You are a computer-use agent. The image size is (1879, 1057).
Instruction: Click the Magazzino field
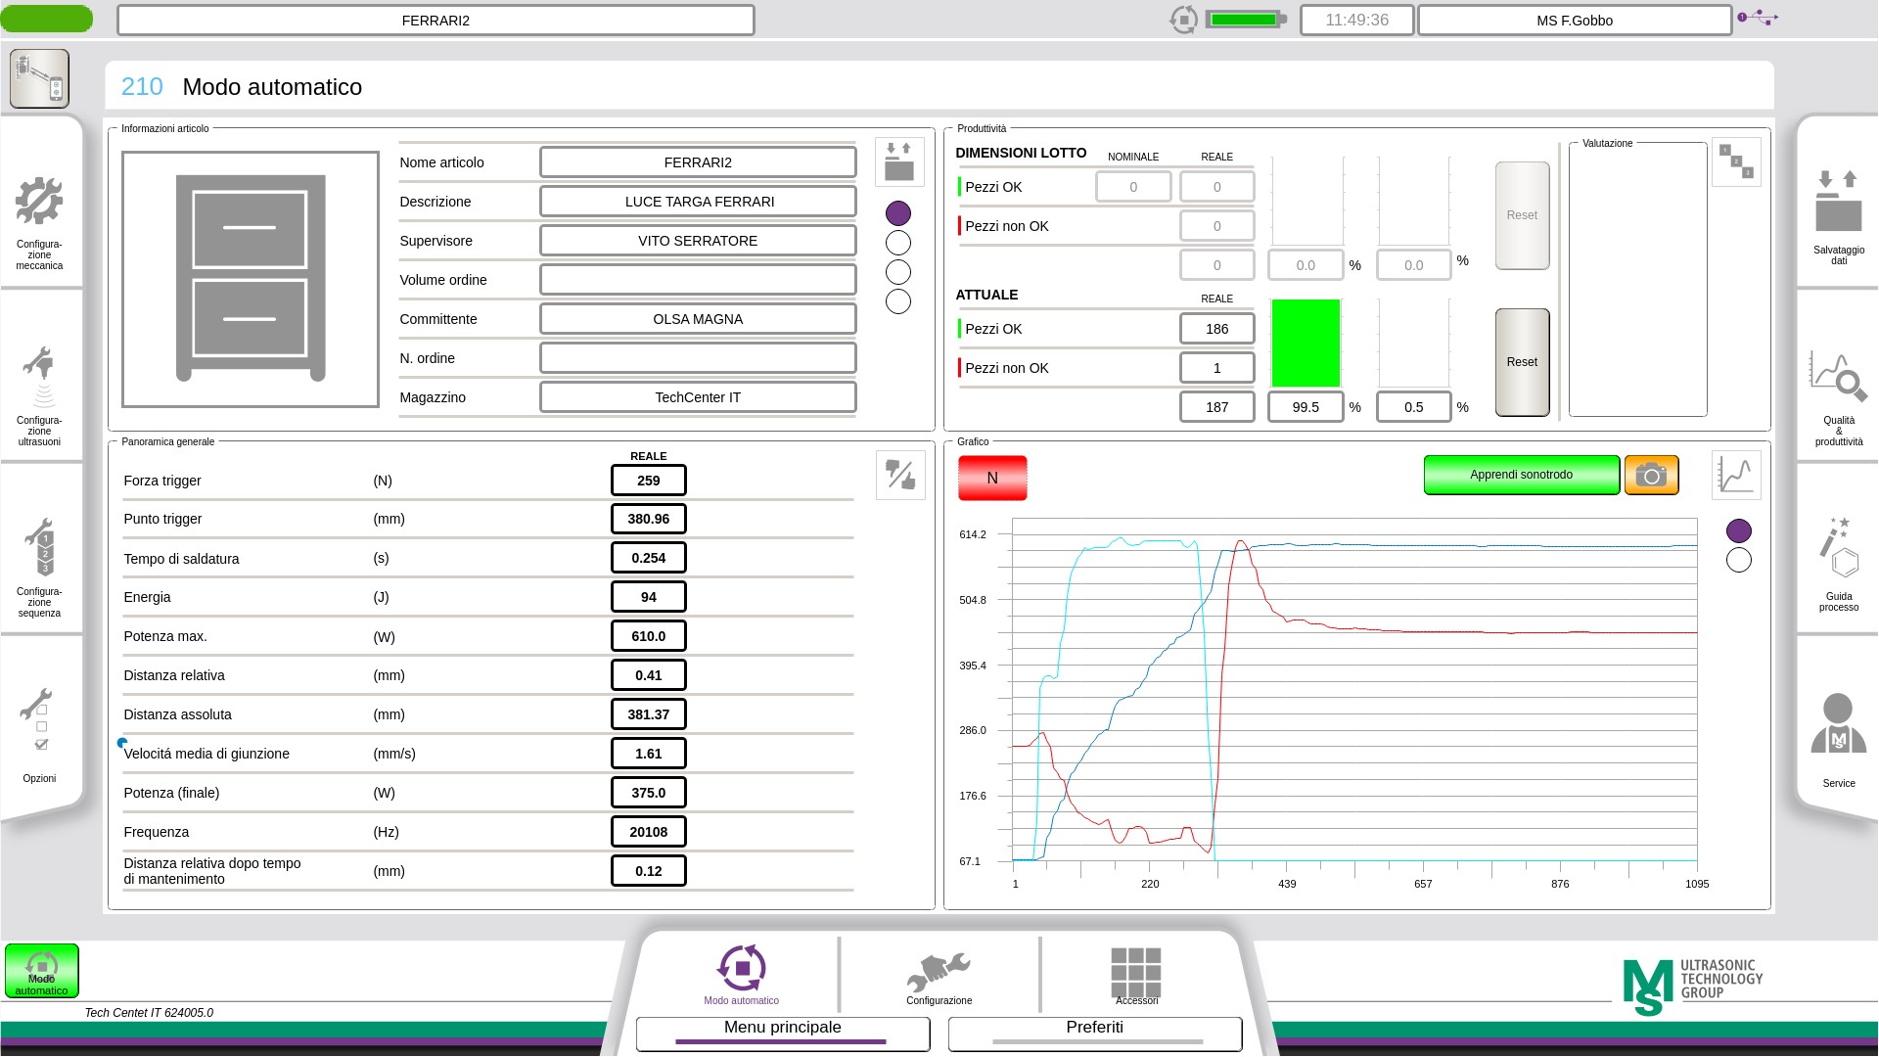tap(698, 397)
